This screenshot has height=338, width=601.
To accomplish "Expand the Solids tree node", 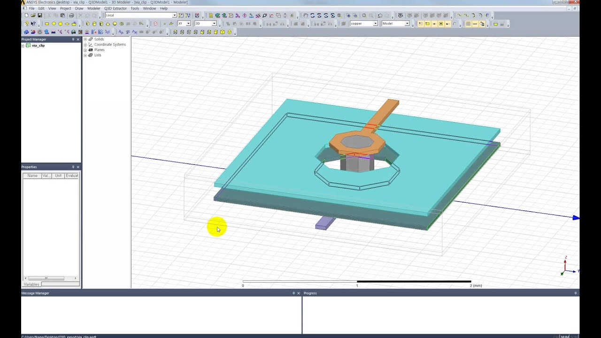I will 85,39.
